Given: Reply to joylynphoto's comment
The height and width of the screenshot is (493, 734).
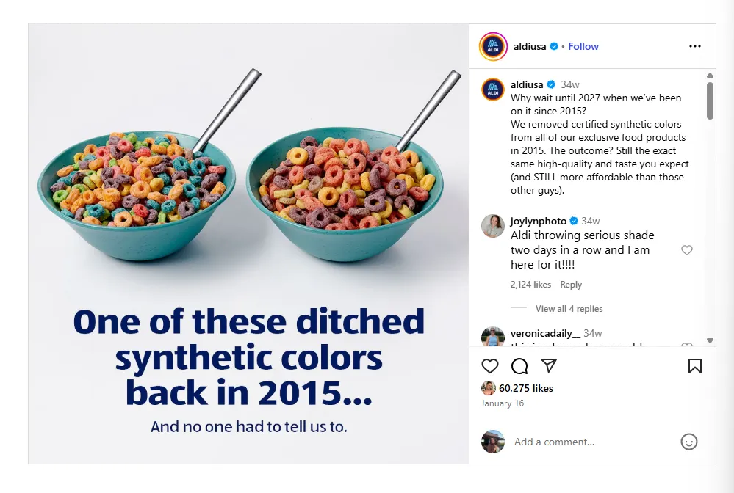Looking at the screenshot, I should (x=571, y=285).
